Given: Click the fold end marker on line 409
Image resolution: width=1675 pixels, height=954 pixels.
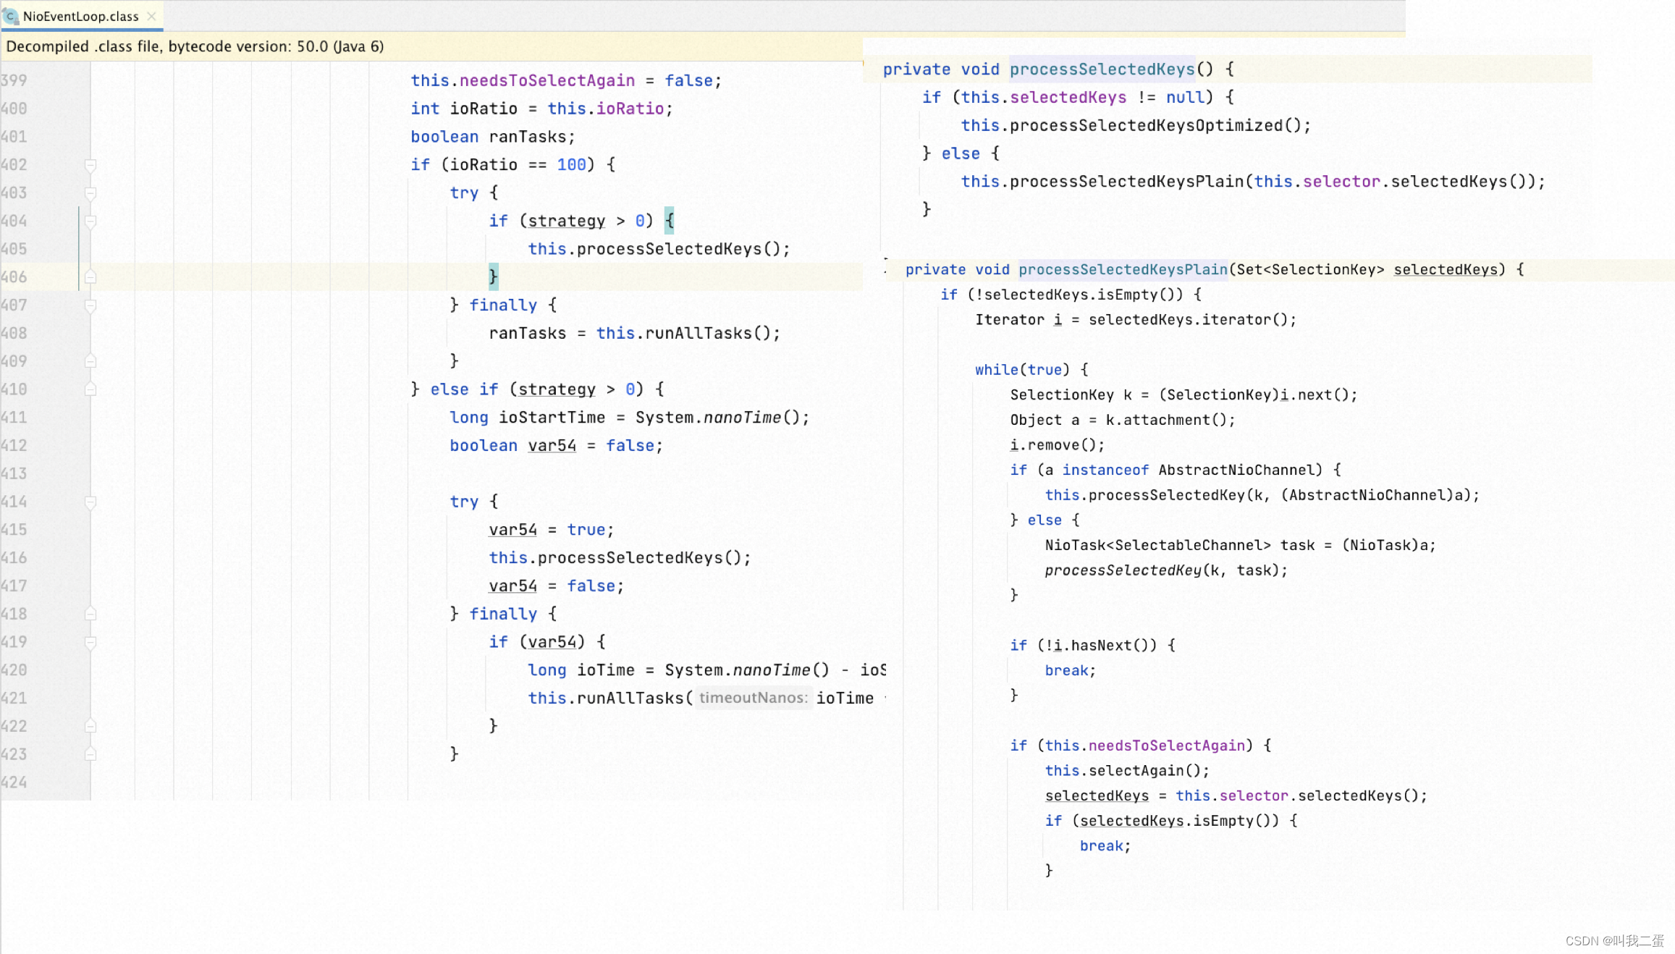Looking at the screenshot, I should (90, 361).
